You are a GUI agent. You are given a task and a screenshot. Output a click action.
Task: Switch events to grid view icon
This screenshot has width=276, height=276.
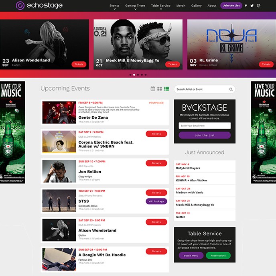160,89
